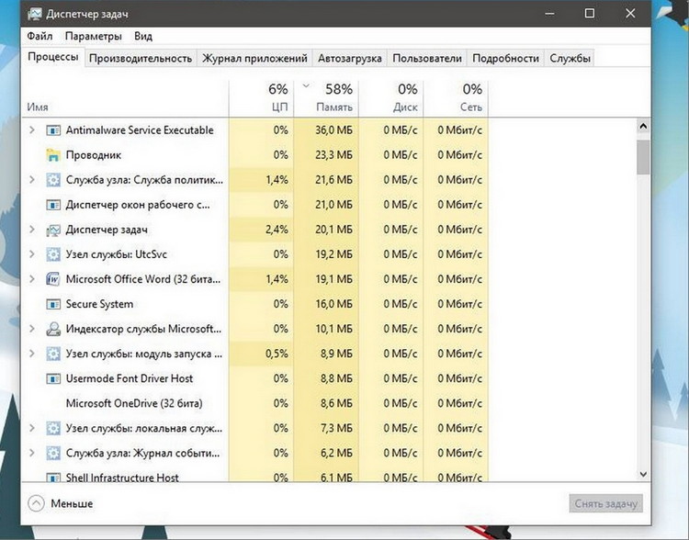Select the Процессы tab

click(x=53, y=57)
